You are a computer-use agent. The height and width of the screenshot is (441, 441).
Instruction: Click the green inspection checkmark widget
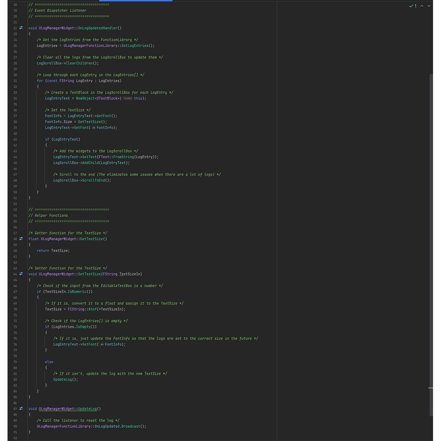point(413,6)
